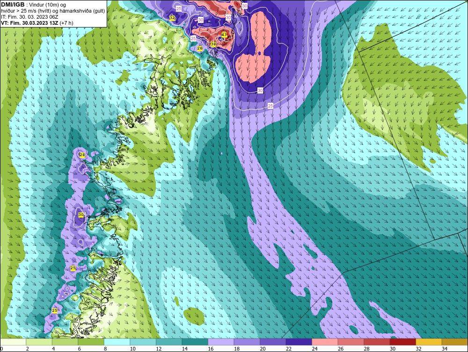Click the number 0 on the wind scale
This screenshot has height=352, width=468.
1,349
